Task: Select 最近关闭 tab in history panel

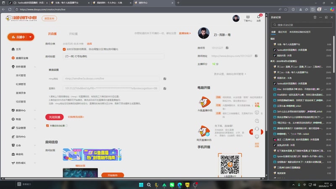Action: point(282,32)
